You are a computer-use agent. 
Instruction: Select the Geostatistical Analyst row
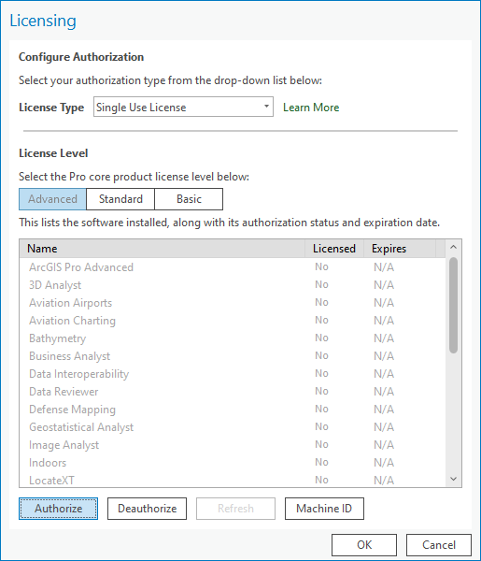(233, 427)
